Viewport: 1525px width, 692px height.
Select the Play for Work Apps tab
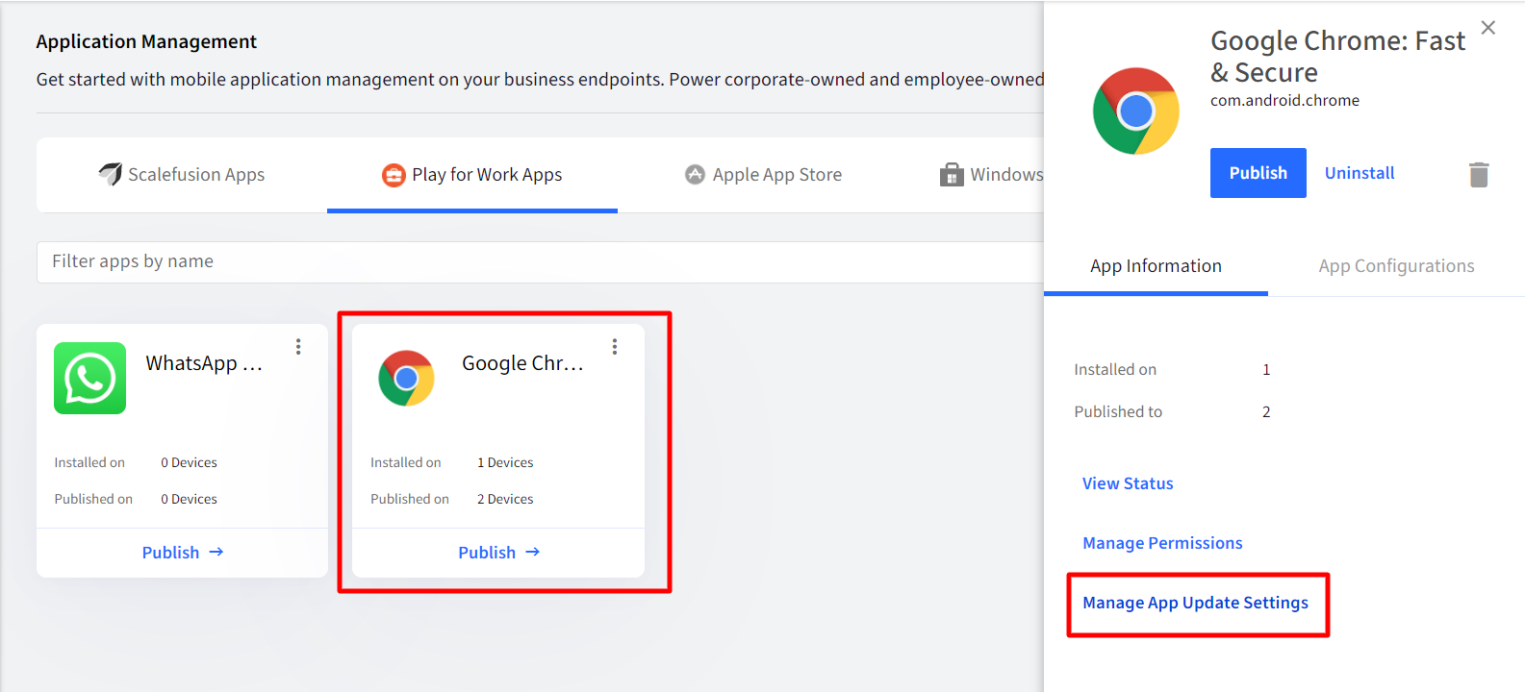[x=472, y=175]
